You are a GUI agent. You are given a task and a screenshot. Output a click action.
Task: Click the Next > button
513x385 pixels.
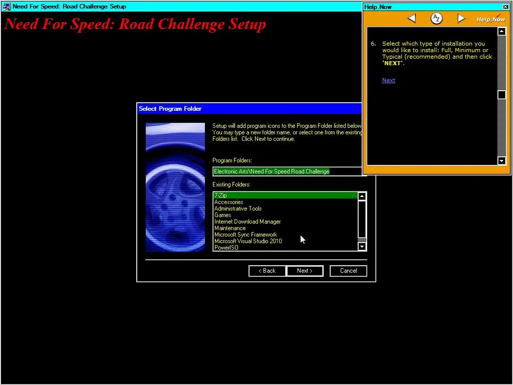[x=305, y=271]
